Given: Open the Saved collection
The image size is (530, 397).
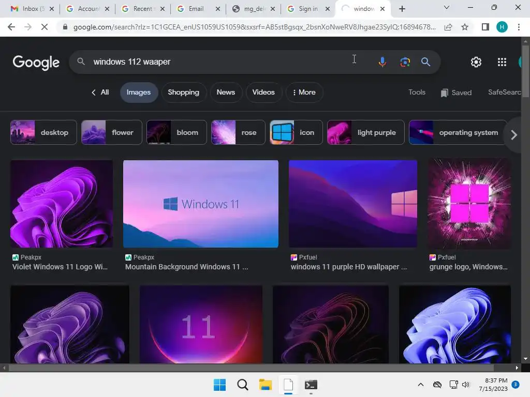Looking at the screenshot, I should click(x=457, y=93).
